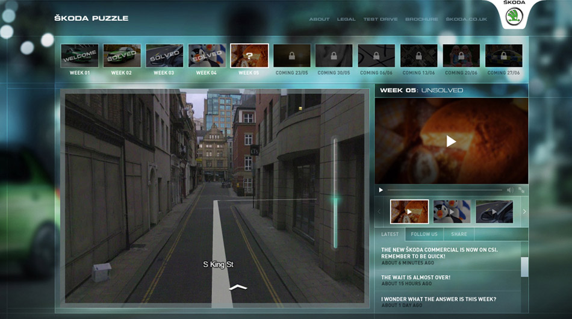Switch to the Follow Us tab
572x319 pixels.
(424, 234)
